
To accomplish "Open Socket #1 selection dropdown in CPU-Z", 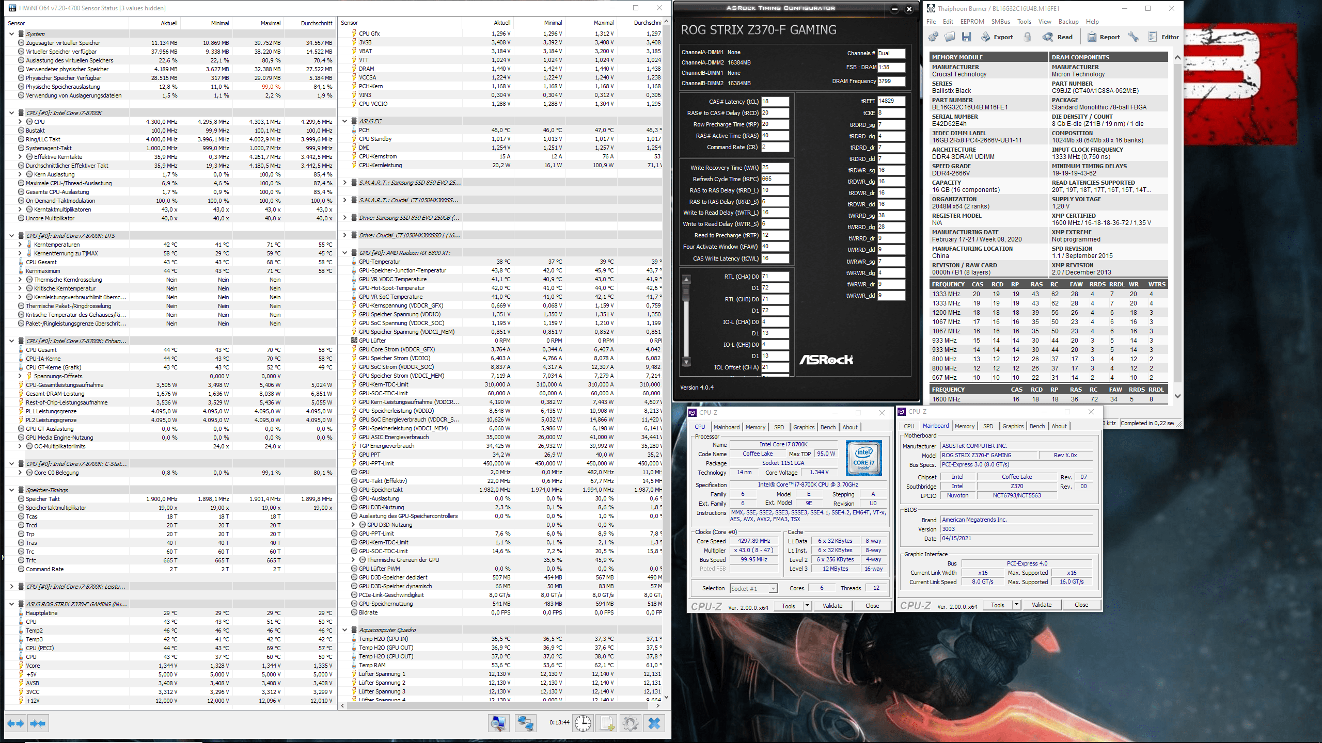I will pos(754,588).
